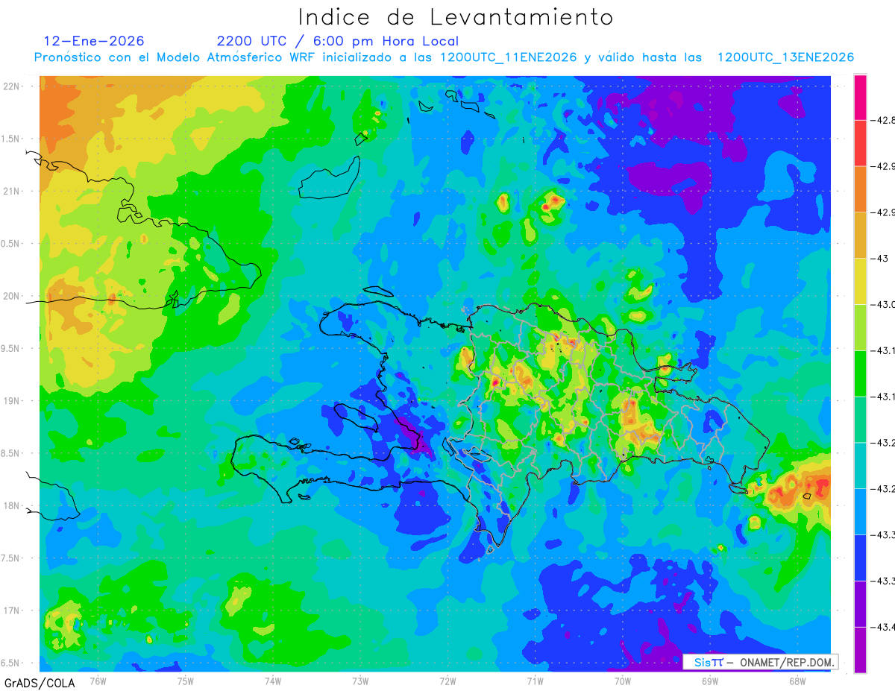
Task: Click the "SisTT - ONAMET/REP.DOM." label box
Action: [761, 662]
